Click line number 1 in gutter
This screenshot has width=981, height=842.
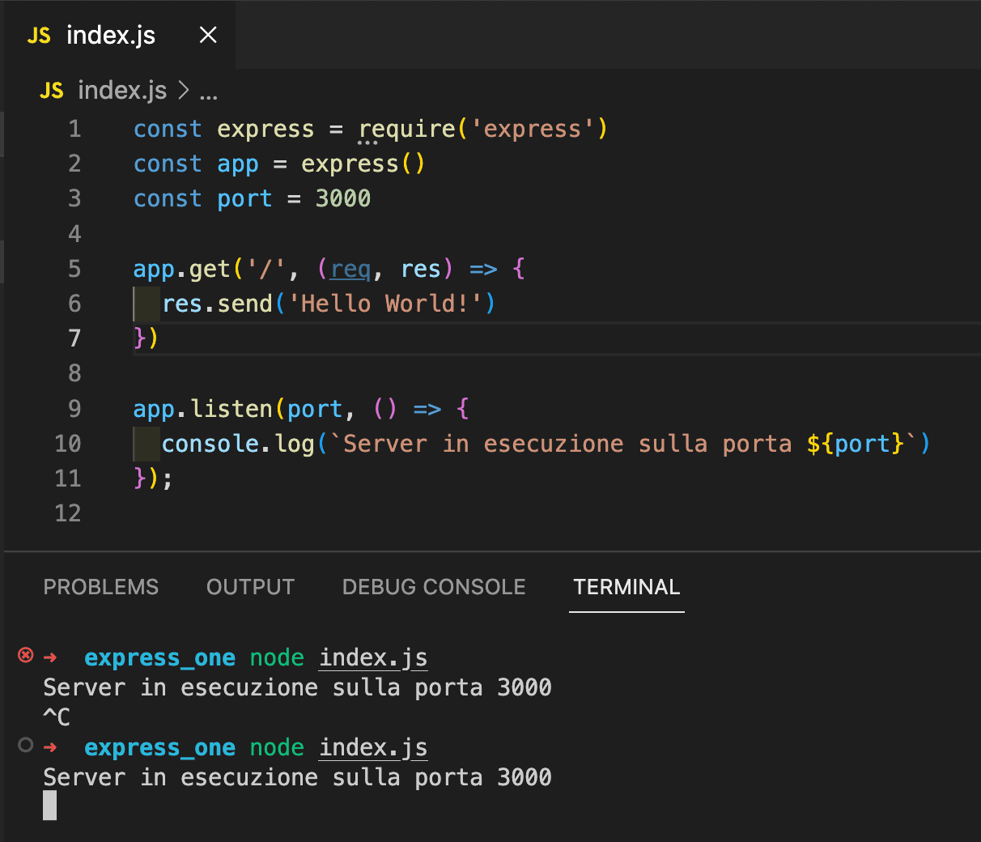[74, 129]
